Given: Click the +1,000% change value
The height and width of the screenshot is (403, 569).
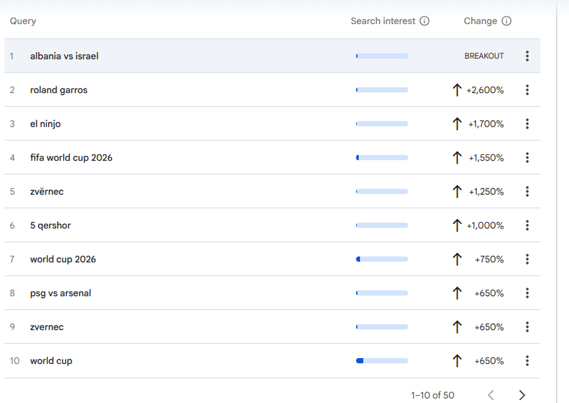Looking at the screenshot, I should tap(485, 225).
